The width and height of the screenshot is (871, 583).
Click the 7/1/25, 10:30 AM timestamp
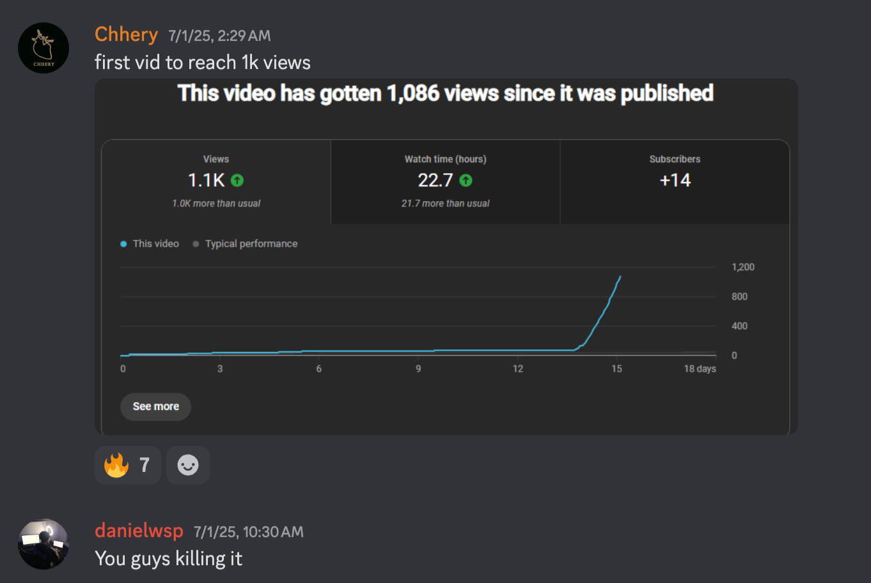pos(248,532)
